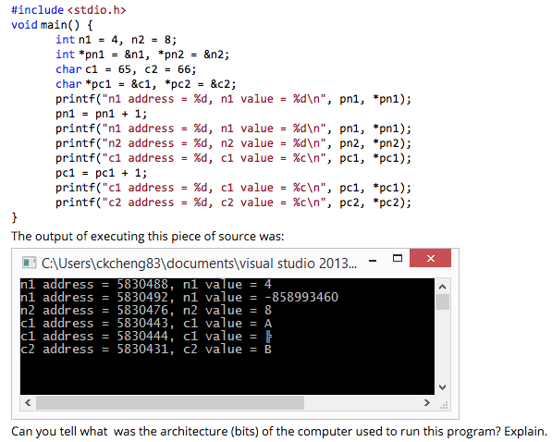Click the vertical scrollbar up arrow
Image resolution: width=552 pixels, height=442 pixels.
(x=443, y=287)
